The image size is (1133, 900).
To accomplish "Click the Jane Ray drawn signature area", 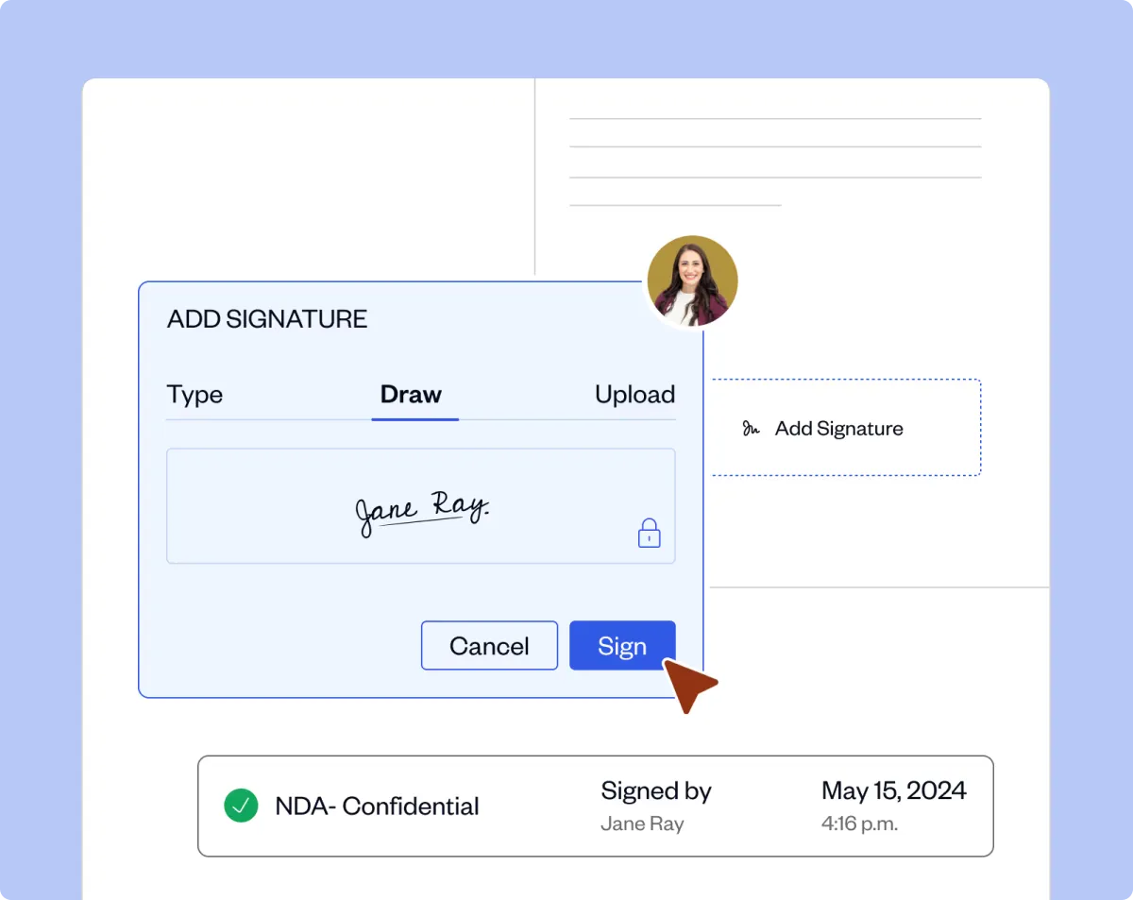I will pyautogui.click(x=421, y=507).
